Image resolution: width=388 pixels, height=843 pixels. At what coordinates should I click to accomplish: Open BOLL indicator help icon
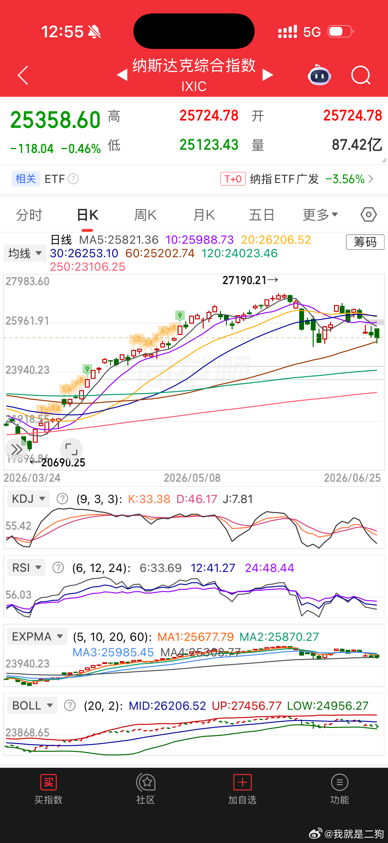click(70, 705)
